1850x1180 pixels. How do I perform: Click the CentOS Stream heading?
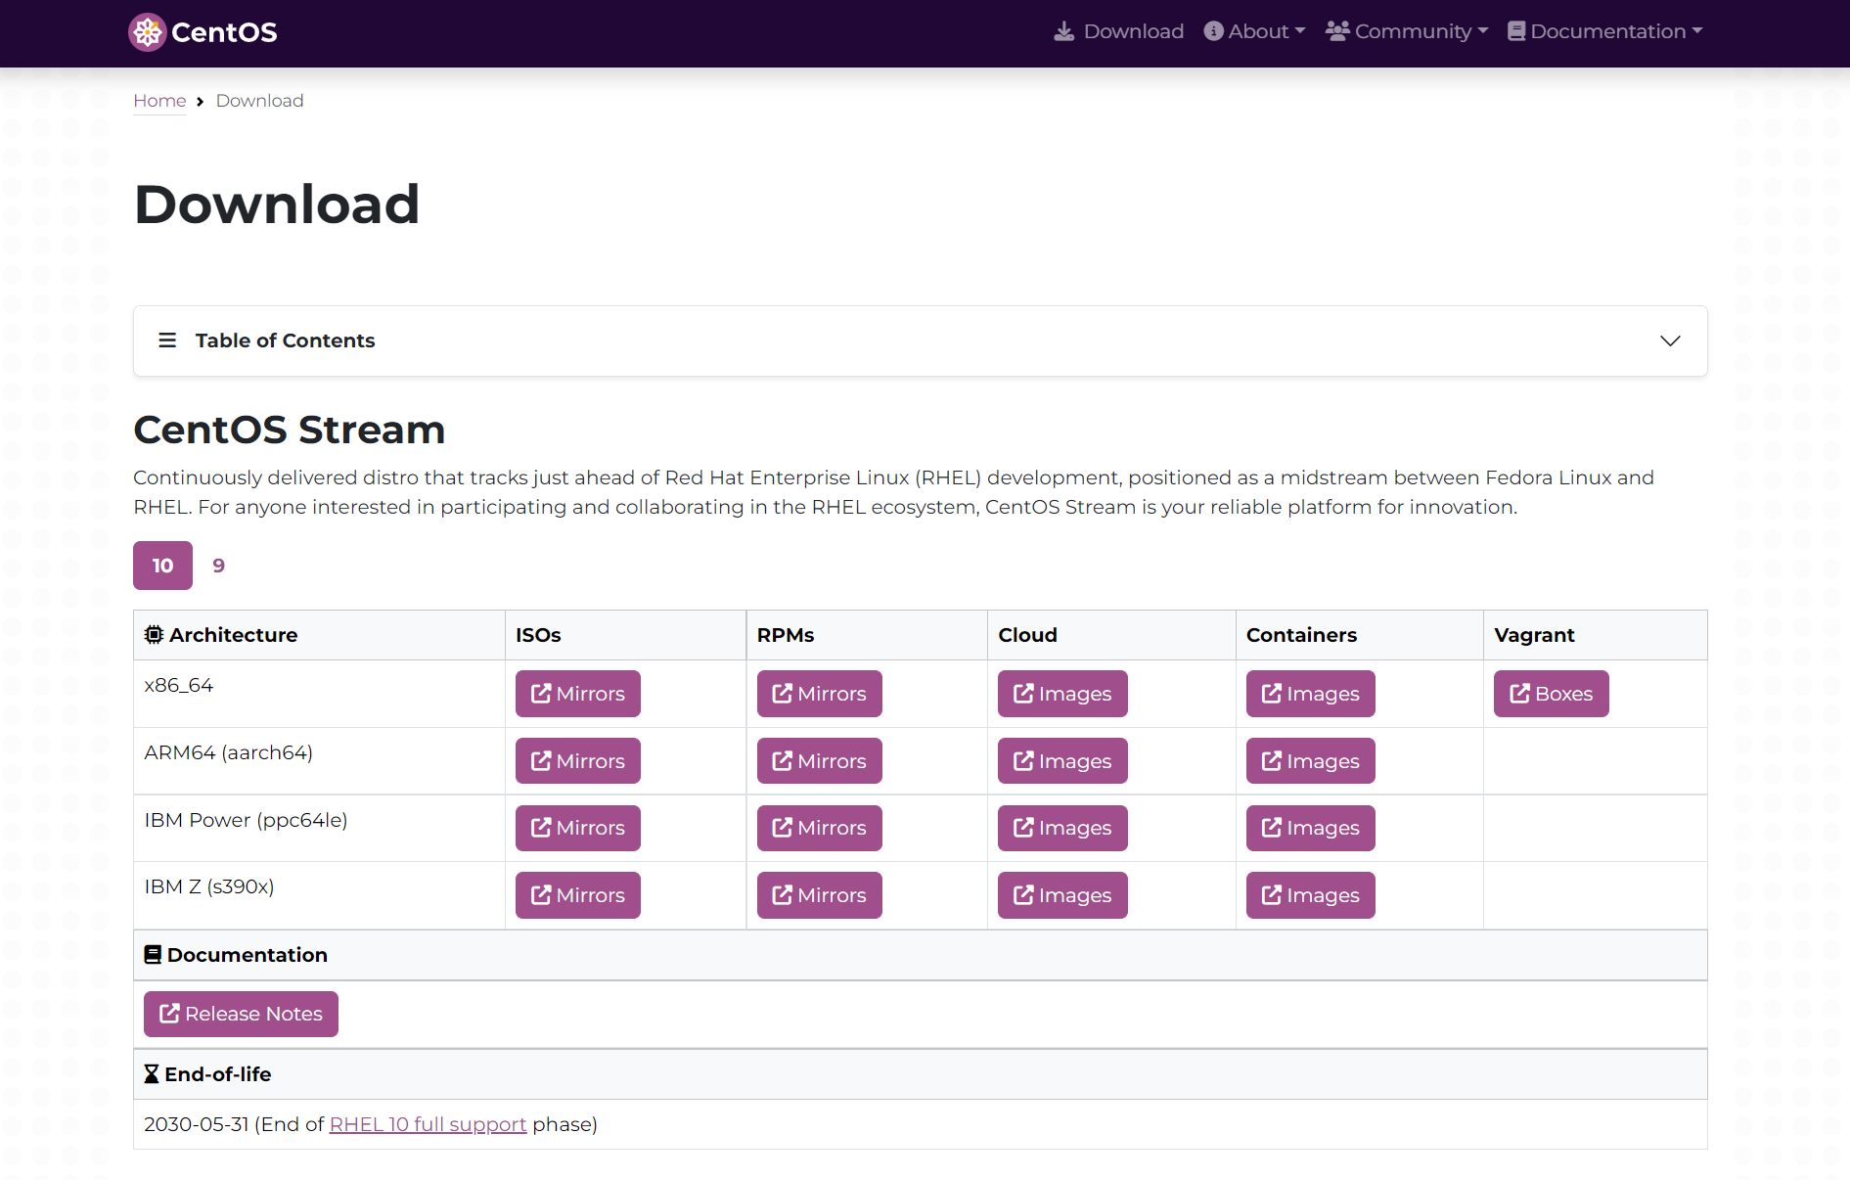pyautogui.click(x=290, y=430)
